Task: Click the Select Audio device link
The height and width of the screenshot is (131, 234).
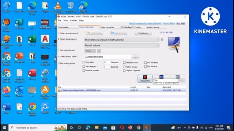Action: 67,39
